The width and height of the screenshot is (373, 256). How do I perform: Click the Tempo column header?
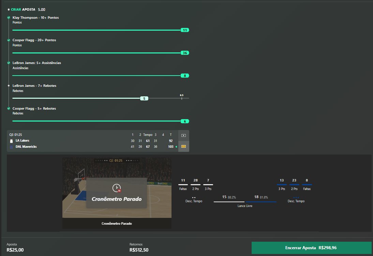click(x=148, y=135)
